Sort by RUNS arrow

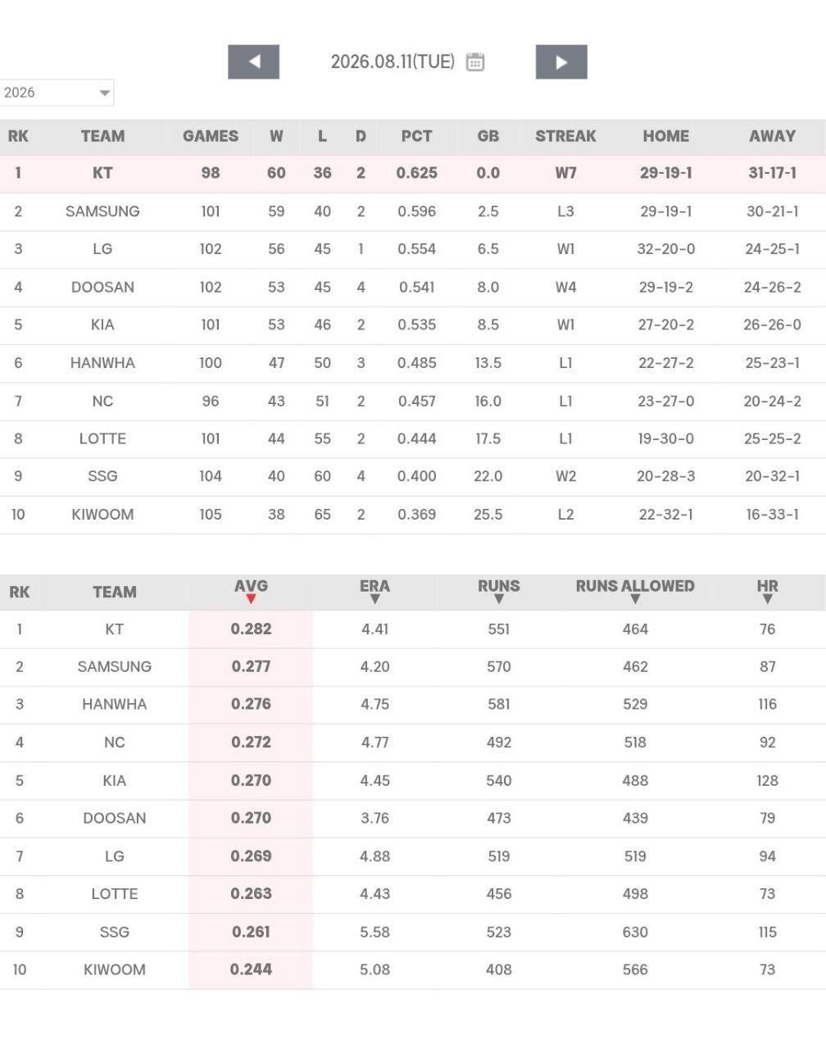pos(498,599)
